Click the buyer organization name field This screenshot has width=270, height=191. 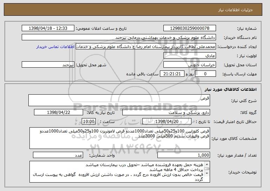point(119,37)
